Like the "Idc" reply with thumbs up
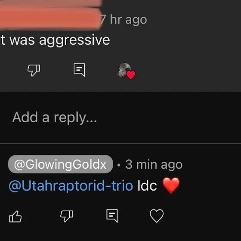This screenshot has width=241, height=241. 15,216
